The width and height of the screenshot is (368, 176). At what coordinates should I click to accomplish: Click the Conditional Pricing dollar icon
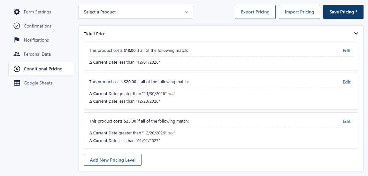[x=17, y=69]
